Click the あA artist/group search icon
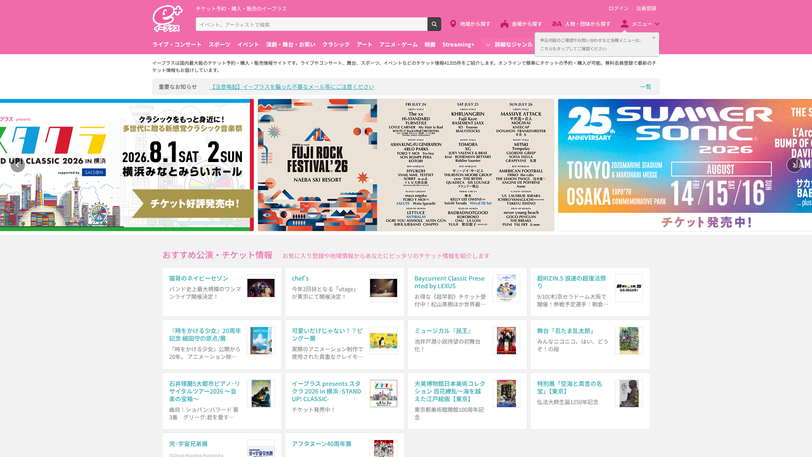This screenshot has height=457, width=812. pyautogui.click(x=557, y=24)
